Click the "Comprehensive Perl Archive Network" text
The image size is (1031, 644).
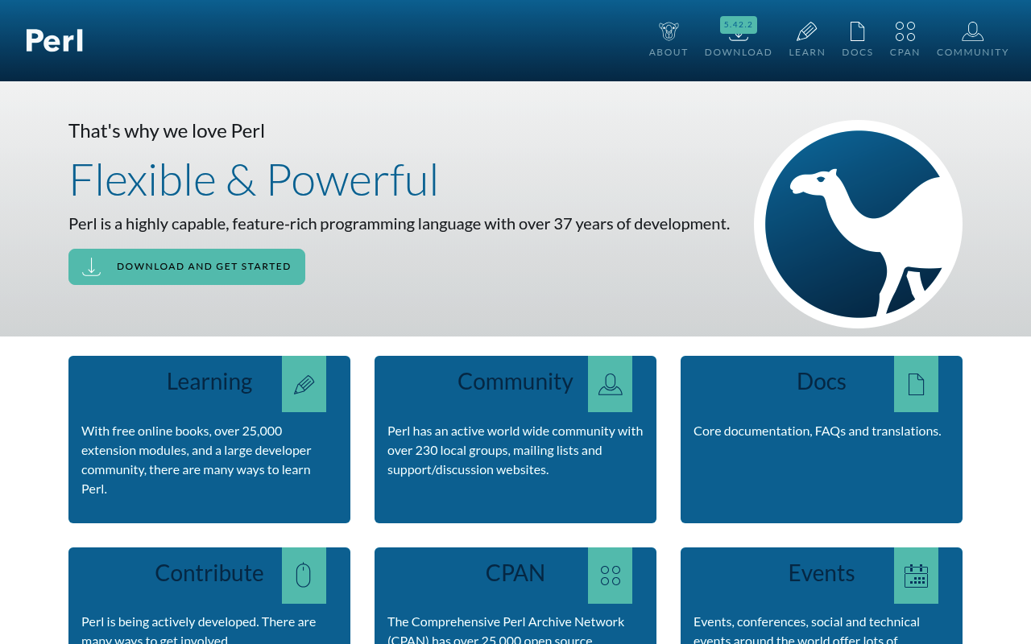click(x=506, y=630)
